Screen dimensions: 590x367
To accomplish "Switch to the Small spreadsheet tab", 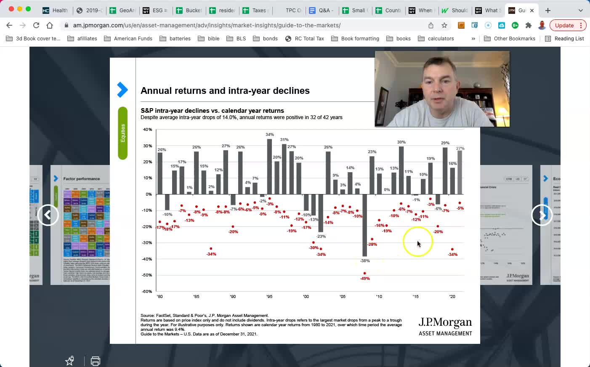I will point(355,10).
